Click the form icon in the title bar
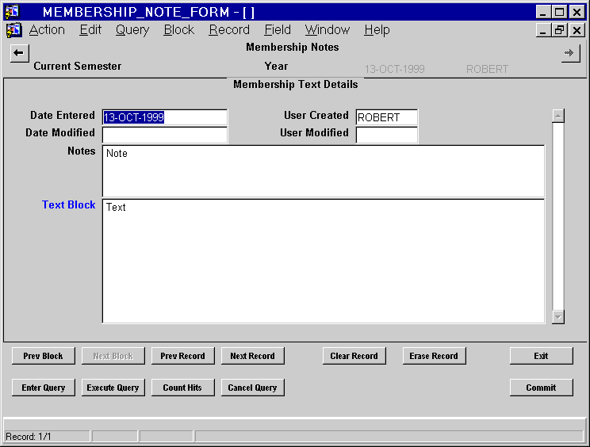The height and width of the screenshot is (447, 590). 13,12
